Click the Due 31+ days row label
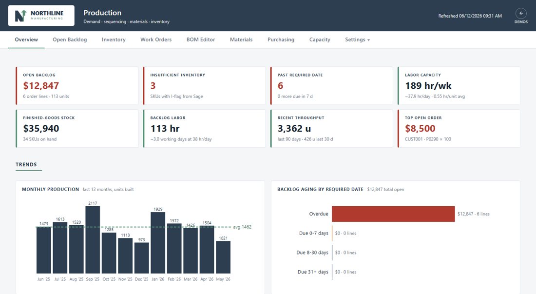 pos(313,272)
